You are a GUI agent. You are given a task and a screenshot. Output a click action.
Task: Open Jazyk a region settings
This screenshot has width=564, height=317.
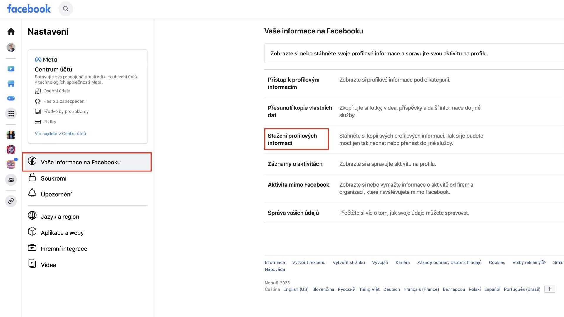point(87,217)
